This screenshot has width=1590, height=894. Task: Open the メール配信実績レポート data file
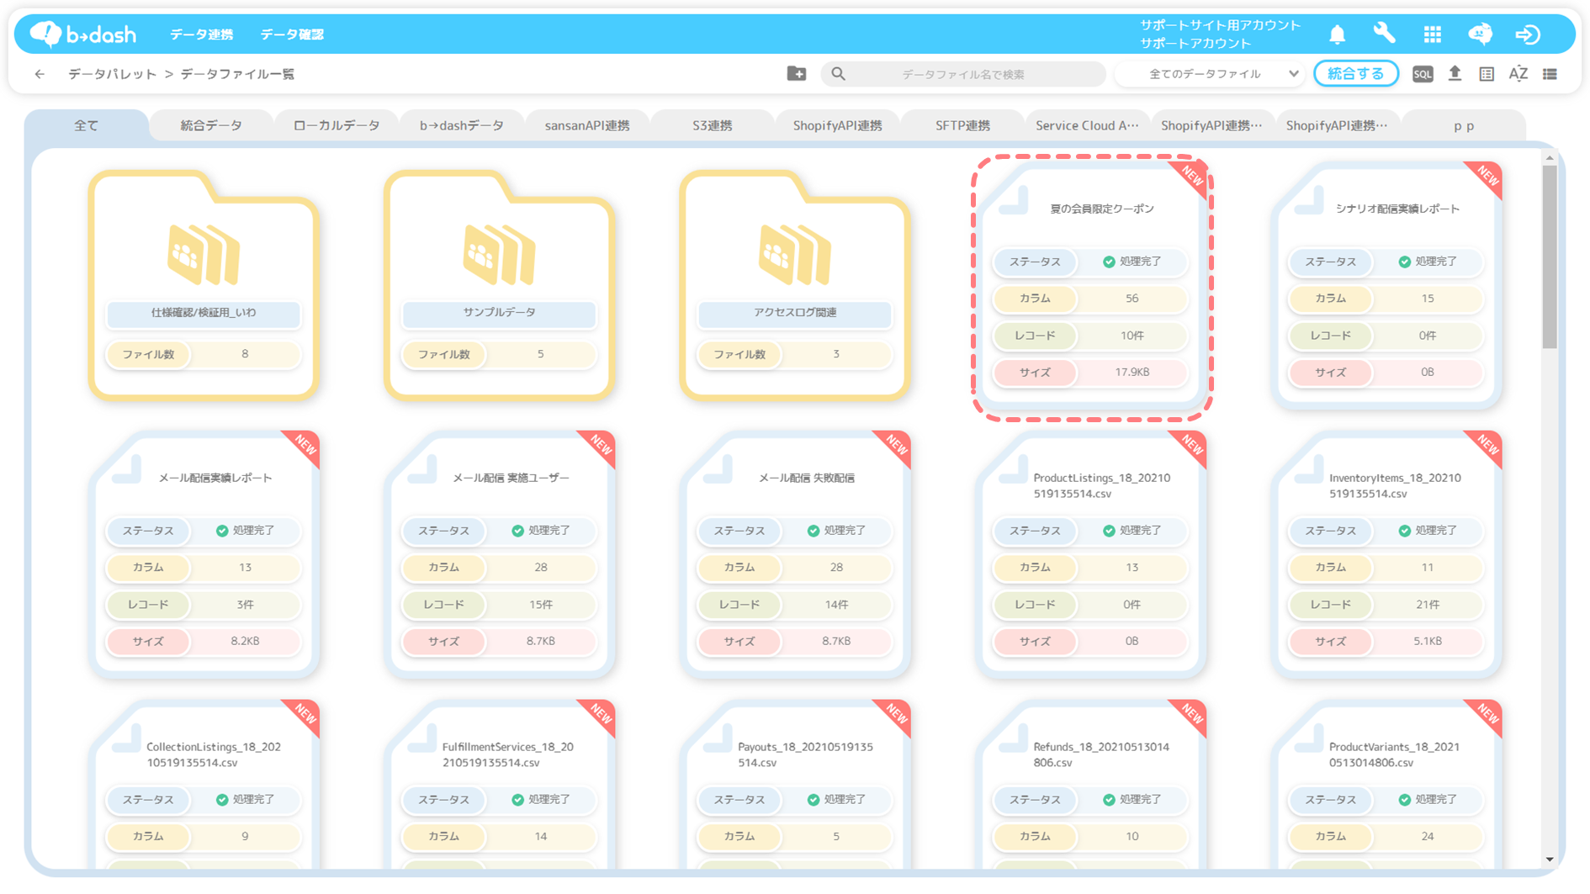[204, 555]
